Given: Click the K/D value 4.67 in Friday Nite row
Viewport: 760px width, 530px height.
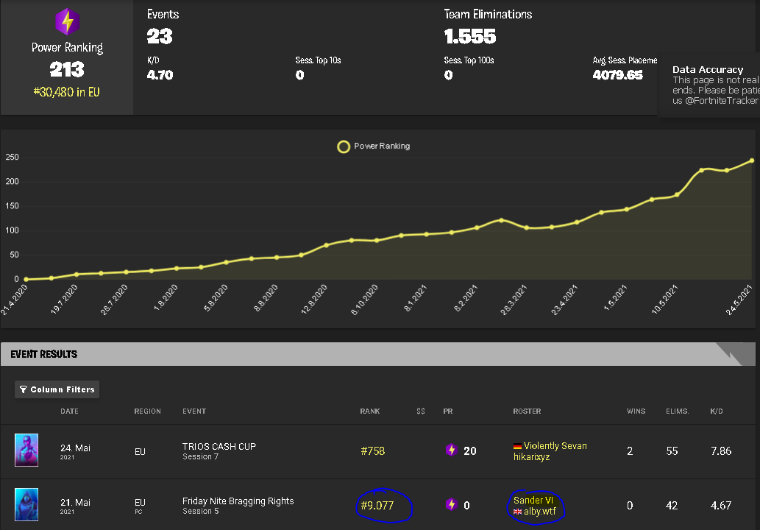Looking at the screenshot, I should click(721, 505).
